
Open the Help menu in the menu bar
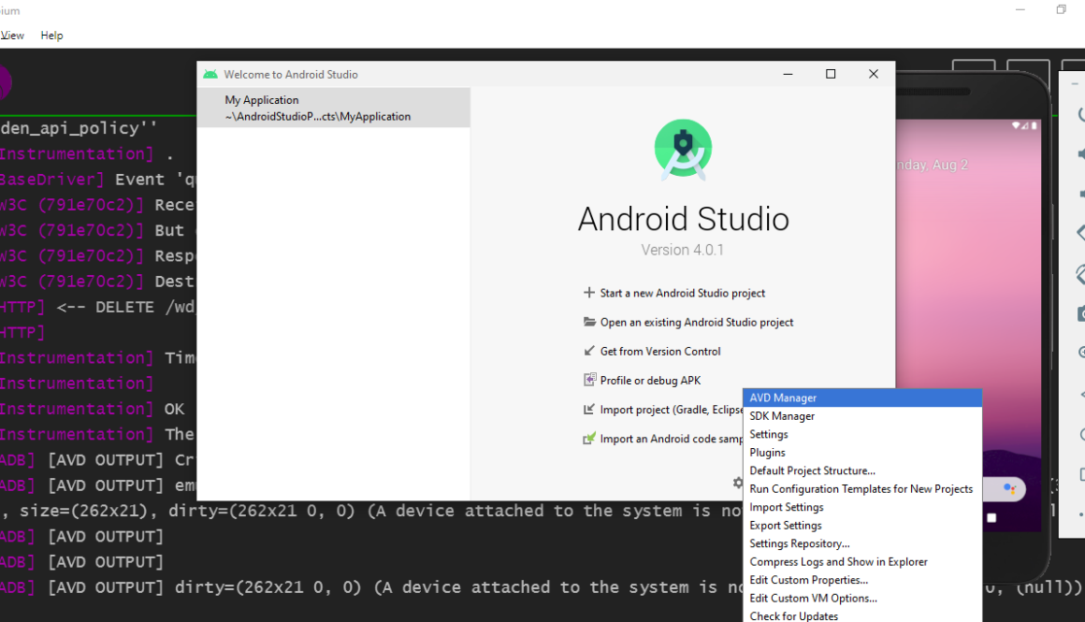pyautogui.click(x=51, y=36)
